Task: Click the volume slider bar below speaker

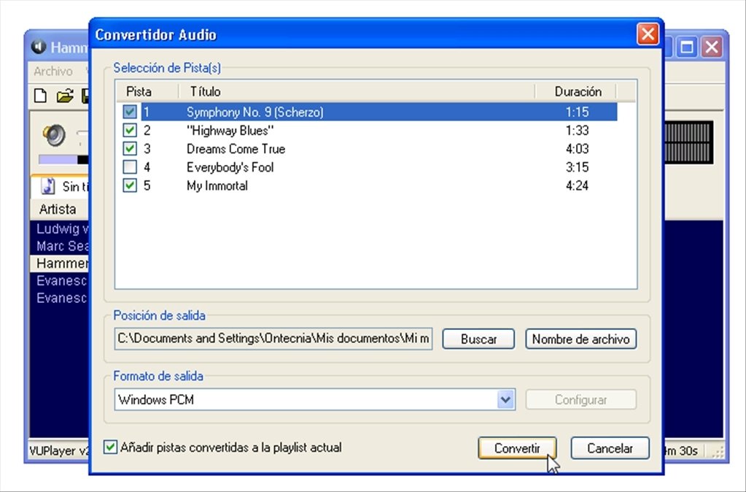Action: [x=63, y=160]
